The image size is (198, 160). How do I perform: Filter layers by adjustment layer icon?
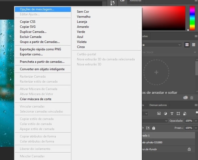165,113
